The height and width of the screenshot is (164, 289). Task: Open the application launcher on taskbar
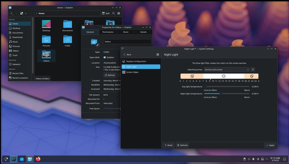[x=6, y=159]
